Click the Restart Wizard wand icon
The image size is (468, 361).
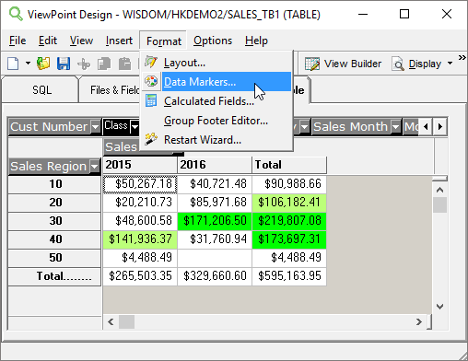pyautogui.click(x=151, y=139)
